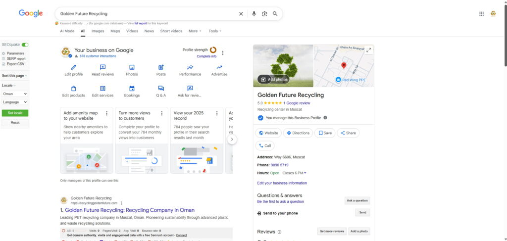Open Photos action in business panel

pyautogui.click(x=132, y=70)
